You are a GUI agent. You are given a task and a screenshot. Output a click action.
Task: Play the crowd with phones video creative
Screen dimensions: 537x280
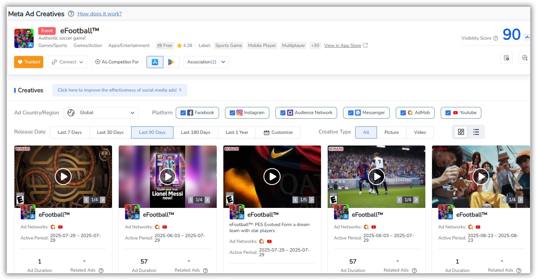click(481, 177)
